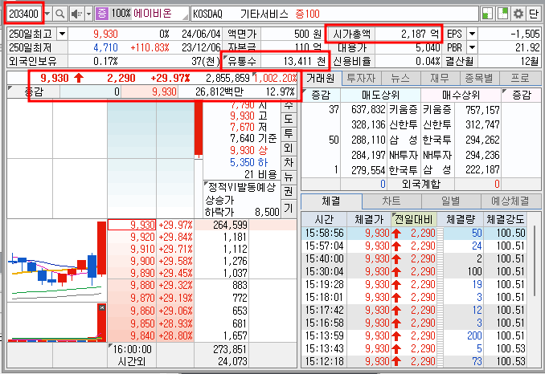Close the mini volume chart with X
Screen dimensions: 545x374
coord(101,307)
